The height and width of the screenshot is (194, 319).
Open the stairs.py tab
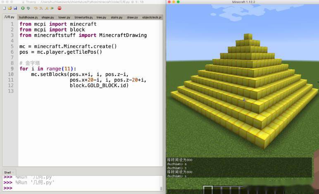tap(117, 17)
